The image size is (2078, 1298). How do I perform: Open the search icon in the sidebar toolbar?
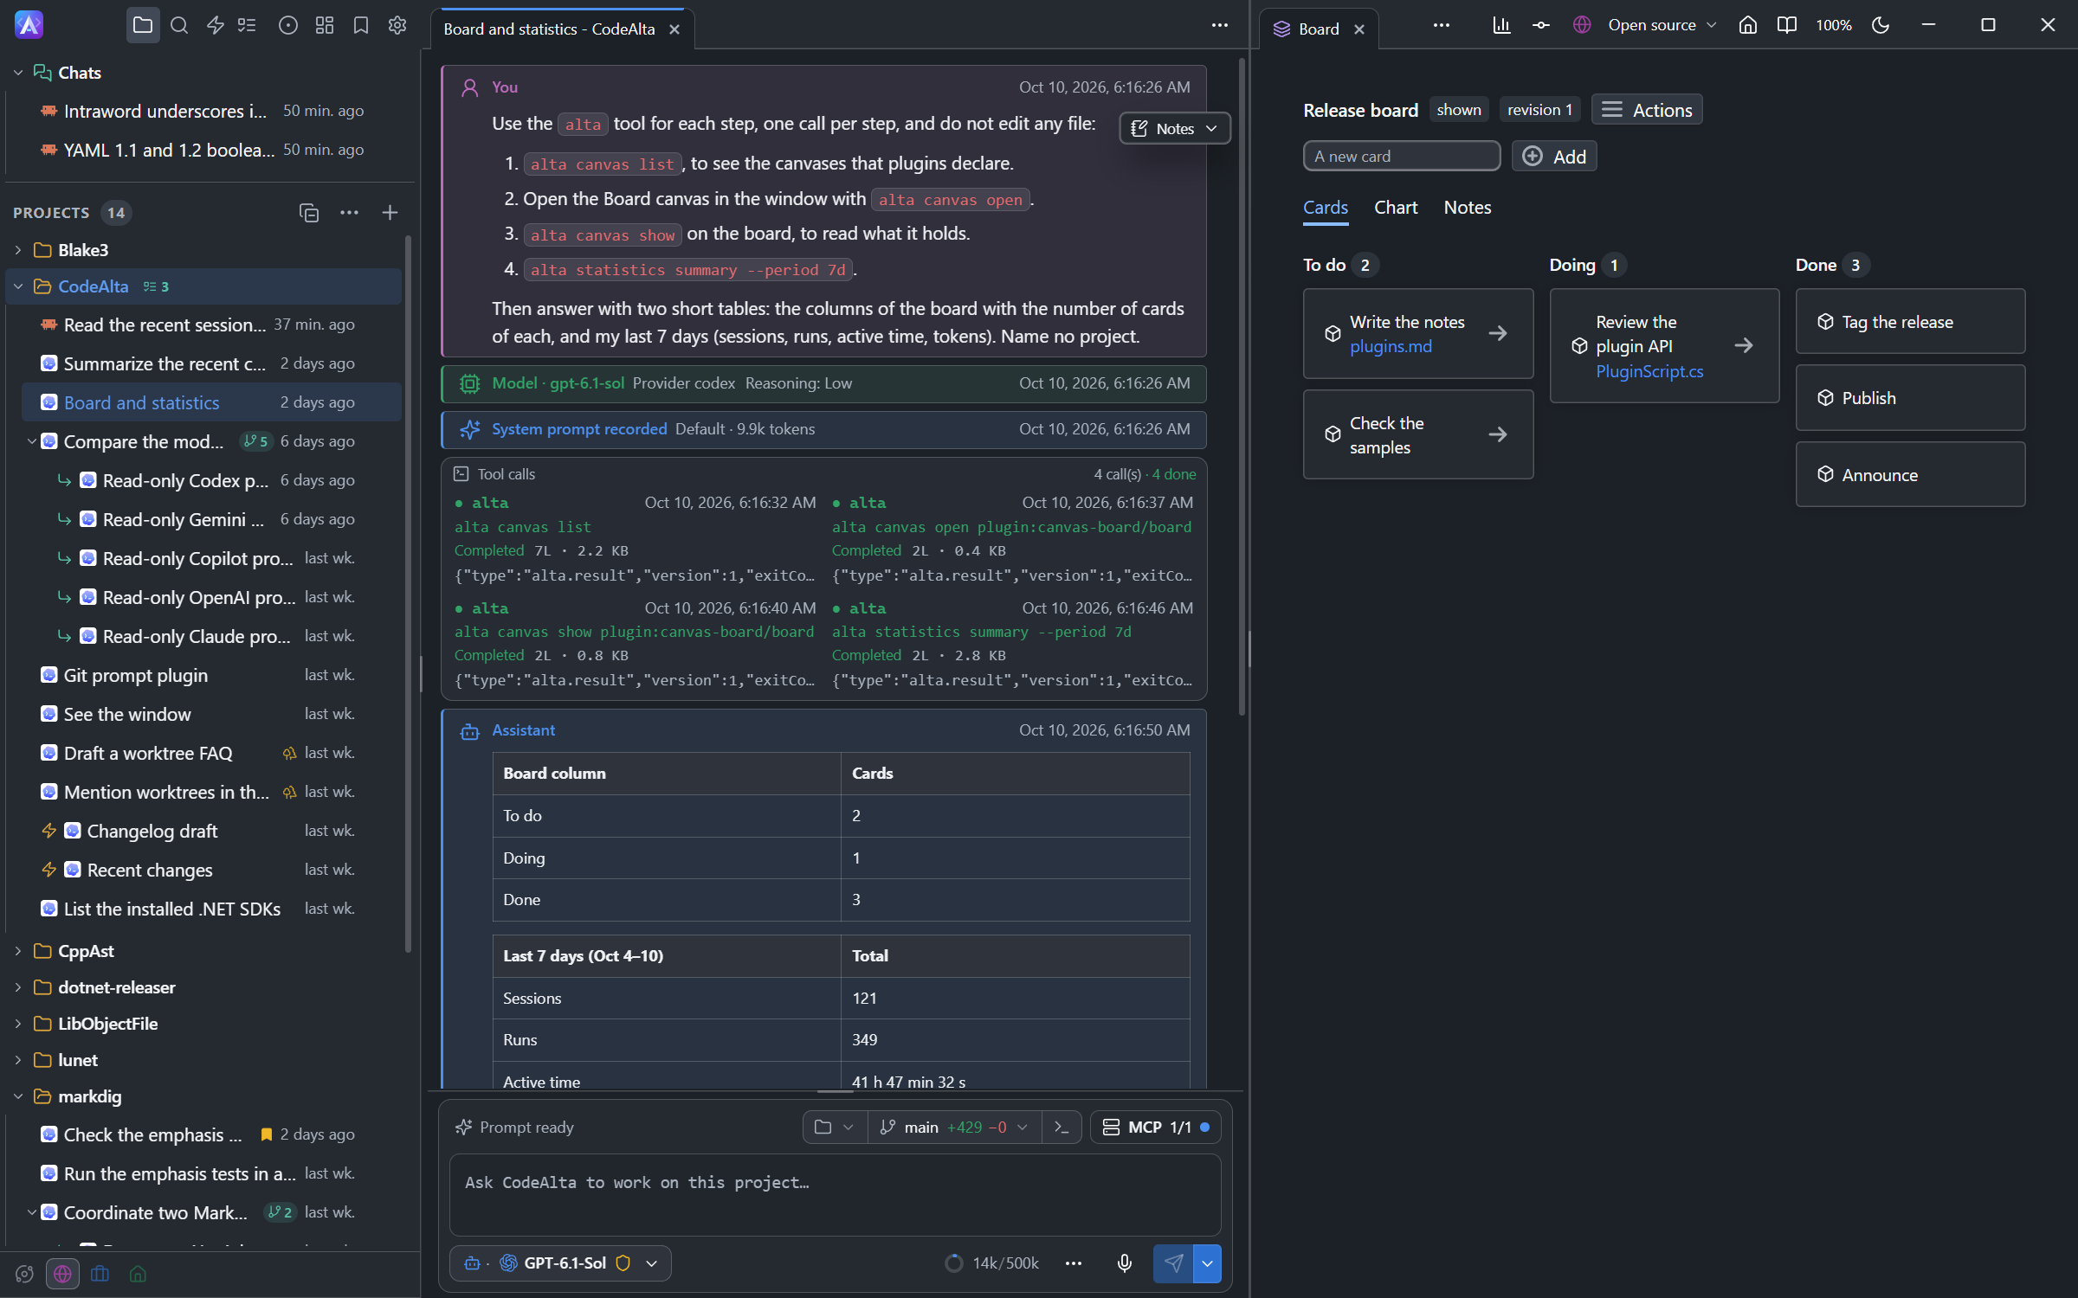tap(179, 26)
